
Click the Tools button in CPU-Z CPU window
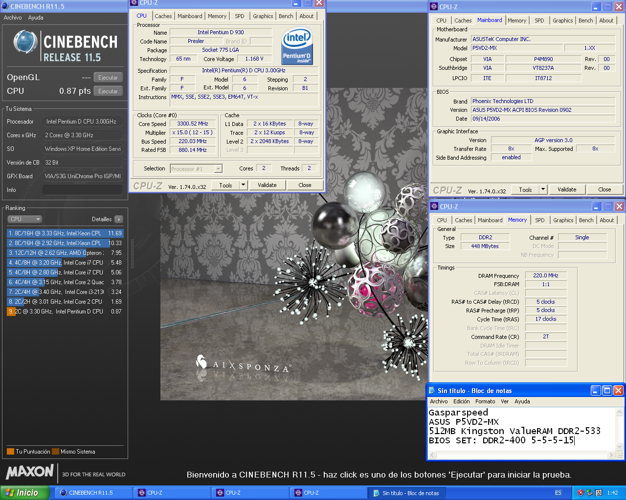coord(225,185)
